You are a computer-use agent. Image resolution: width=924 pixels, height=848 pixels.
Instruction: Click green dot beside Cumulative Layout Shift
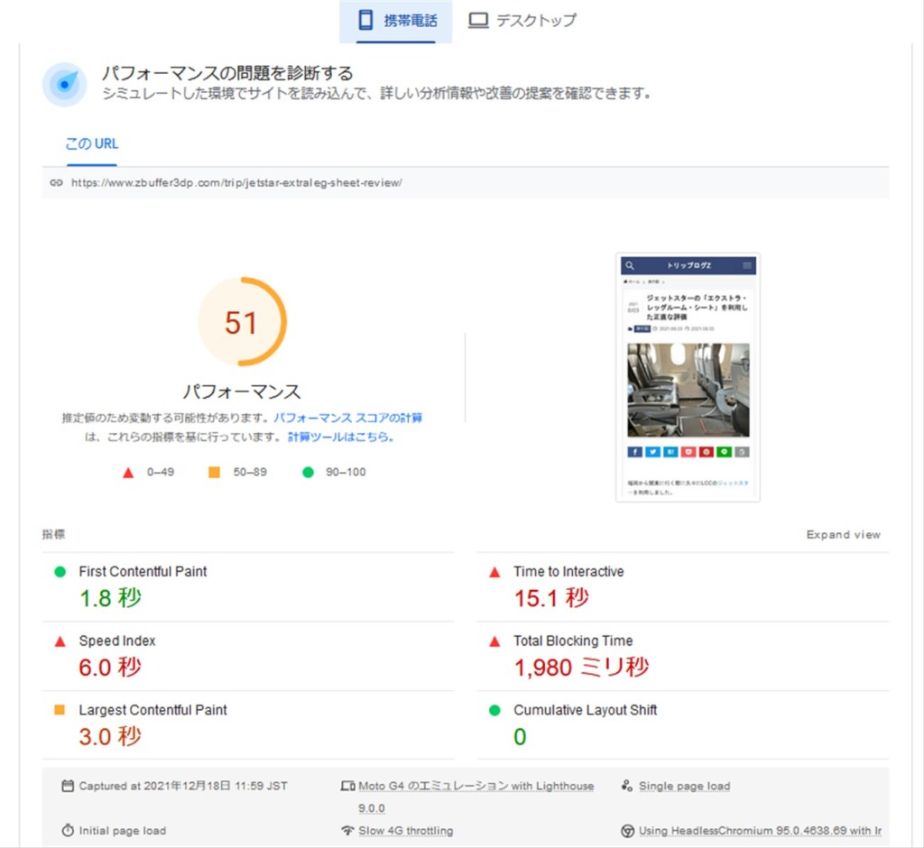494,710
